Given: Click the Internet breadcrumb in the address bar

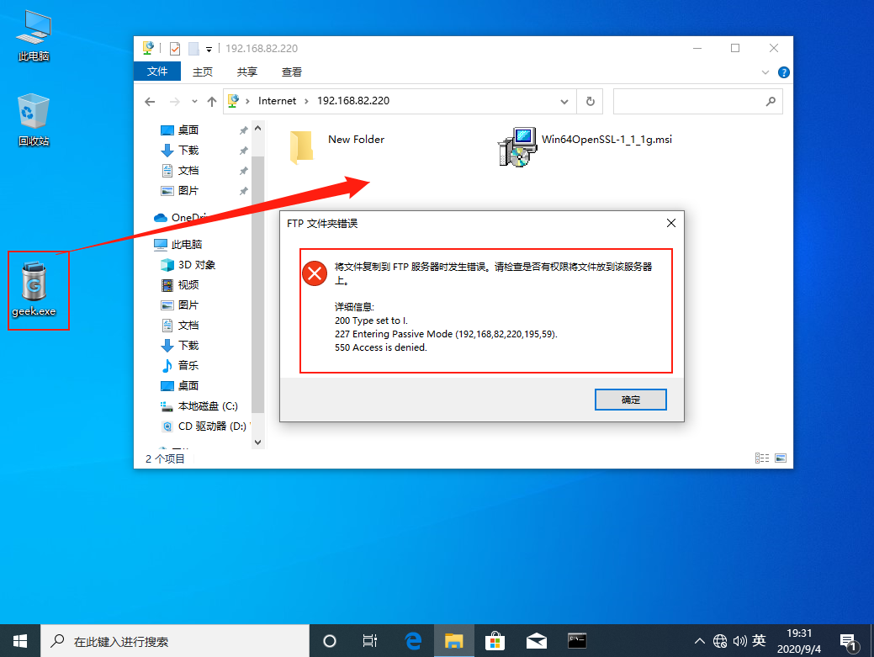Looking at the screenshot, I should (277, 101).
